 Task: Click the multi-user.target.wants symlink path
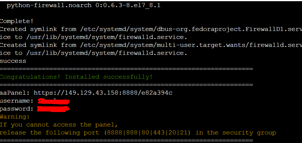coord(189,45)
